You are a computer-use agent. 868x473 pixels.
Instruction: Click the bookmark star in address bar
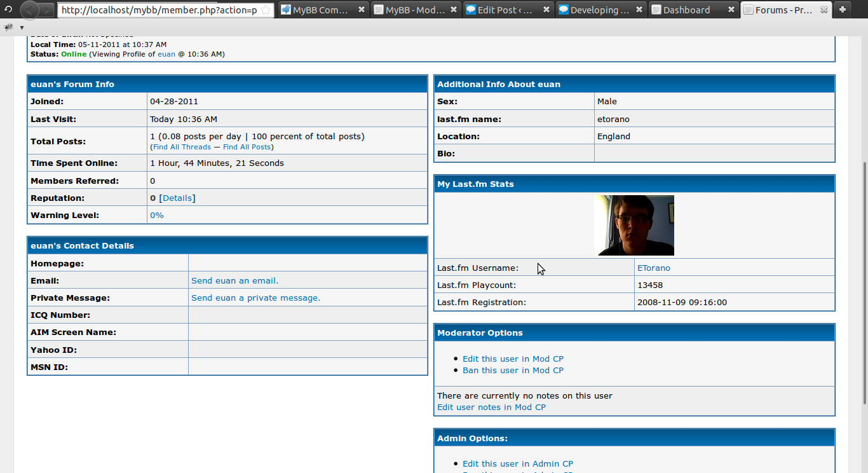pyautogui.click(x=266, y=10)
